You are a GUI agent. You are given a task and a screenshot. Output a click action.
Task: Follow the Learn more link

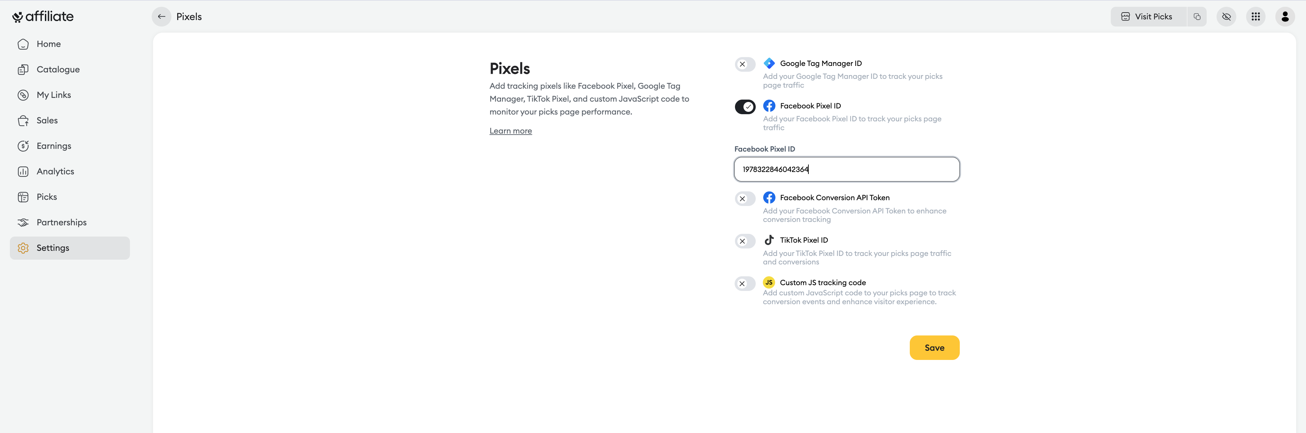click(x=510, y=131)
